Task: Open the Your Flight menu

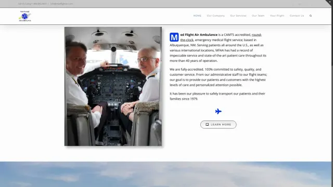Action: click(277, 16)
